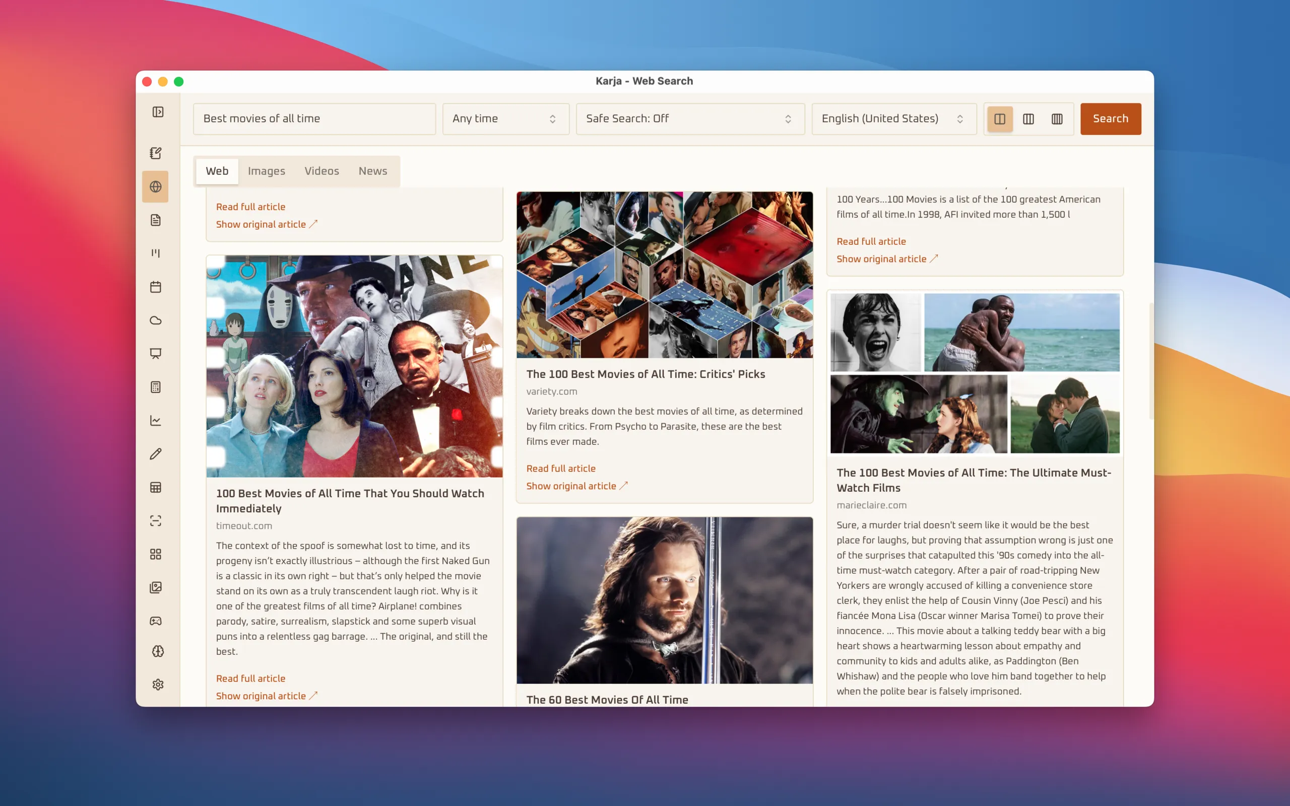The image size is (1290, 806).
Task: Show original article for timeout.com result
Action: coord(267,696)
